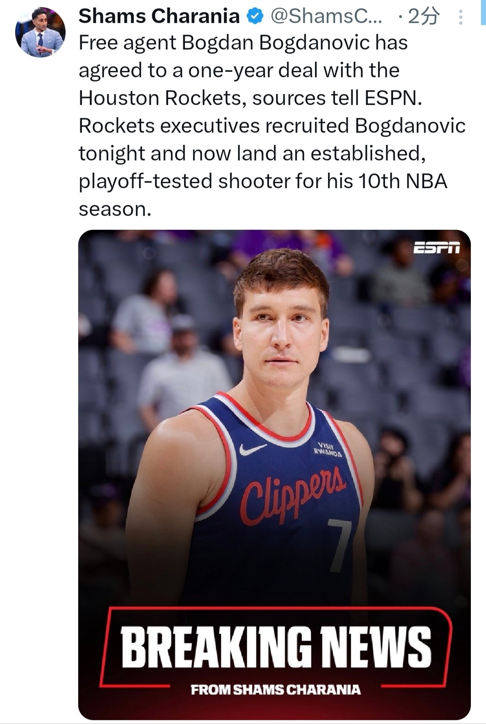Tap the BREAKING NEWS banner text
This screenshot has width=486, height=724.
(x=276, y=647)
